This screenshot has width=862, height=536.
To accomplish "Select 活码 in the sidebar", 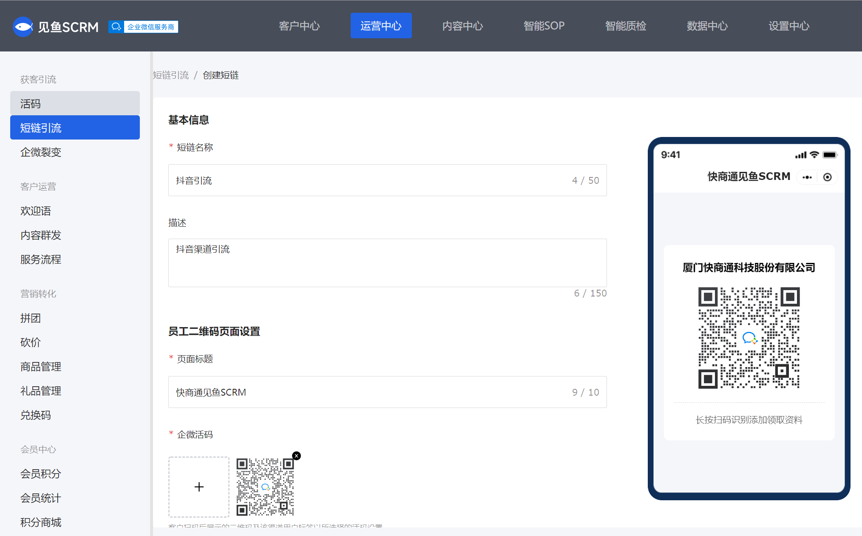I will click(75, 103).
